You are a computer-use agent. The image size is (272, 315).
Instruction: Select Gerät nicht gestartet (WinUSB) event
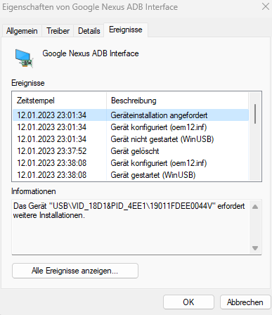coord(131,139)
